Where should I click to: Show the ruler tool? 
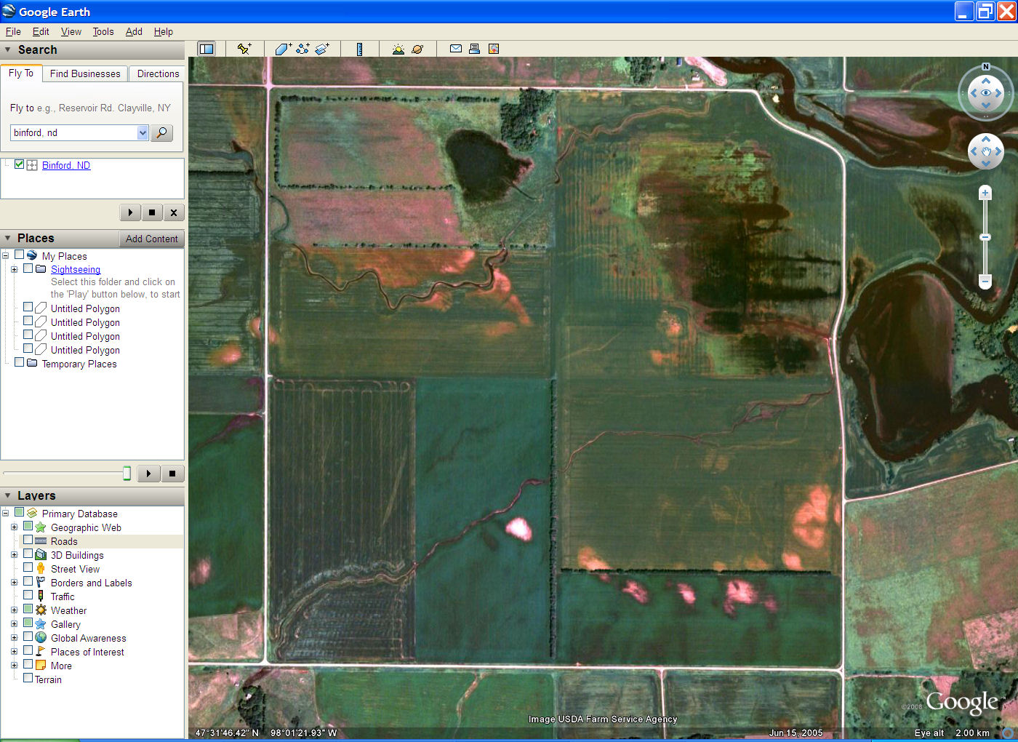point(359,49)
